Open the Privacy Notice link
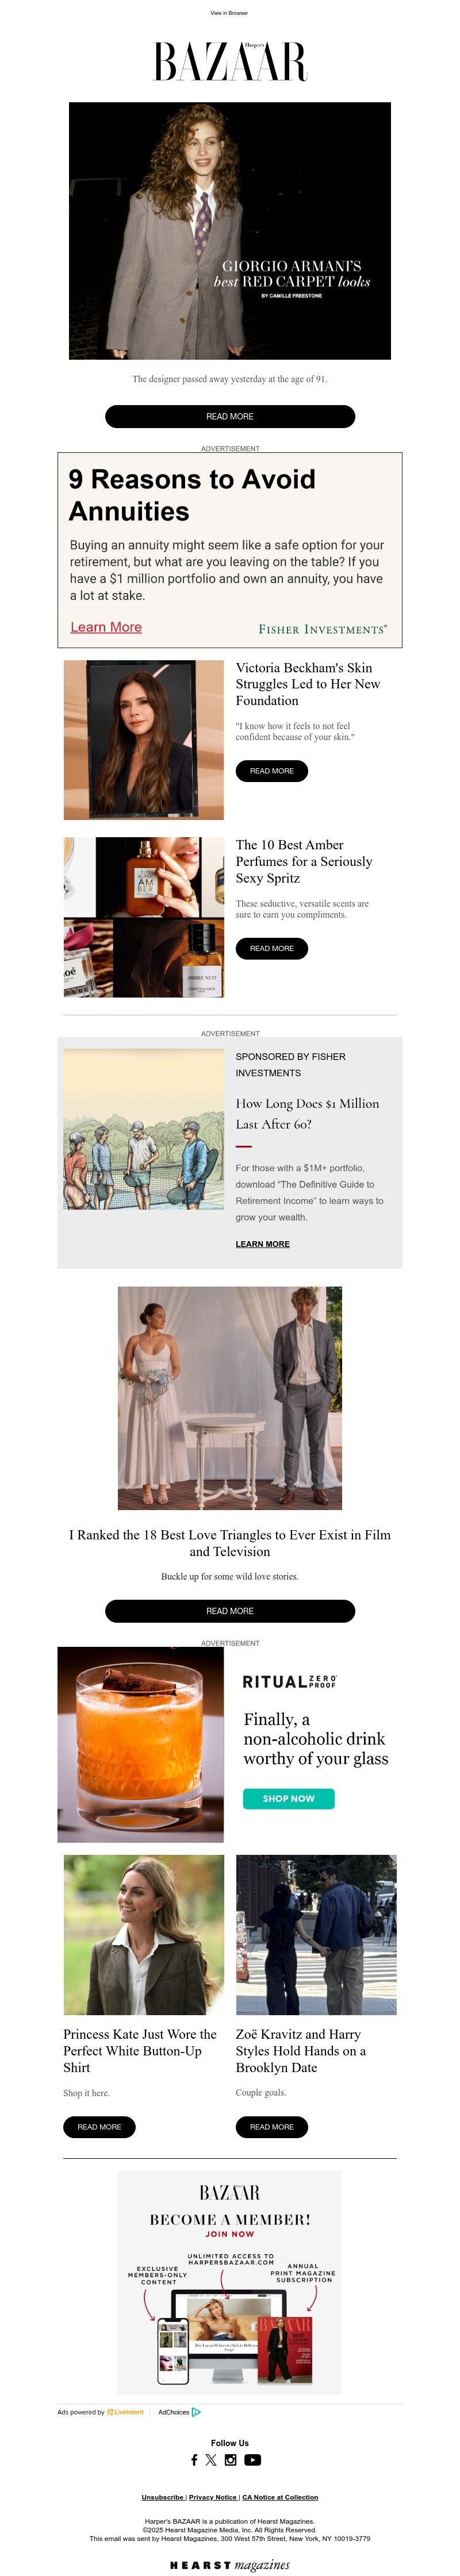Screen dimensions: 460x2576 click(213, 2497)
